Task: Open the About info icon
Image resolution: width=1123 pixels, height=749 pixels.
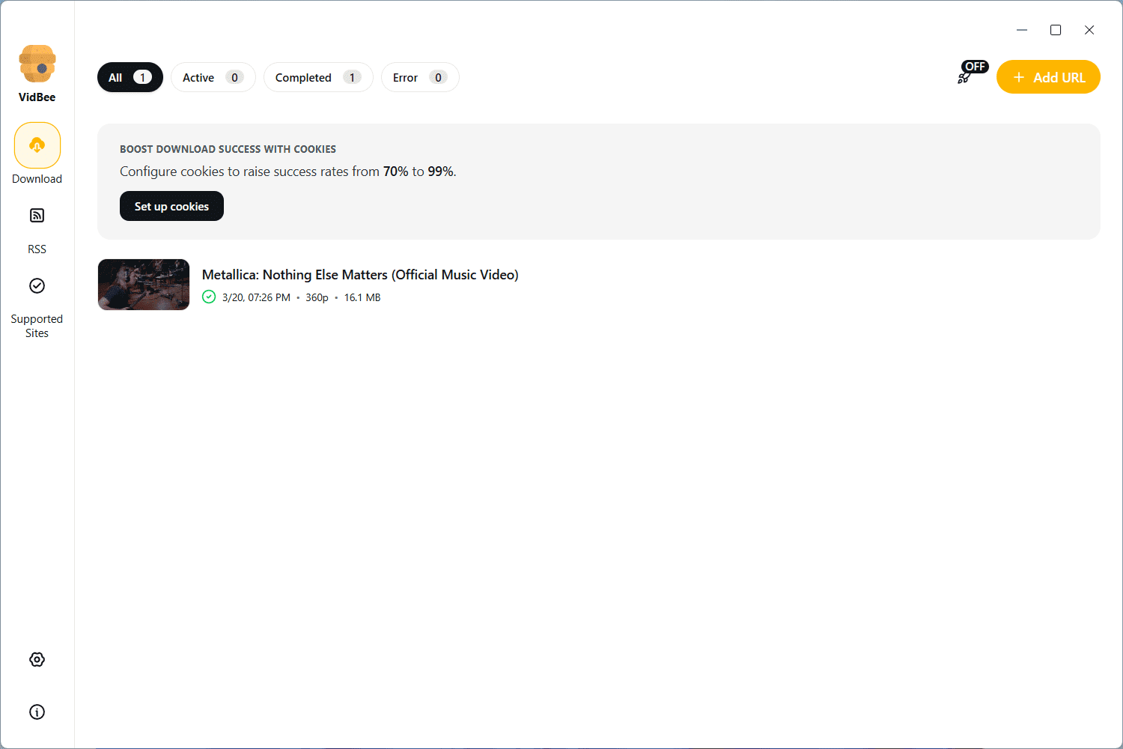Action: pos(37,712)
